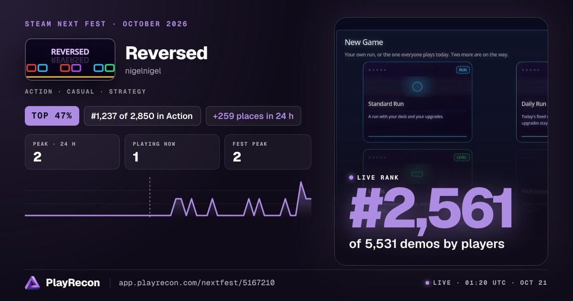Click the TOP 47% badge
The height and width of the screenshot is (301, 573).
click(x=52, y=116)
